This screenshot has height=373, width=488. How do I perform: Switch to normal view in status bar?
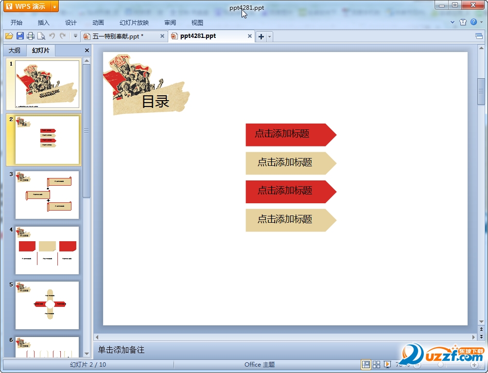366,364
